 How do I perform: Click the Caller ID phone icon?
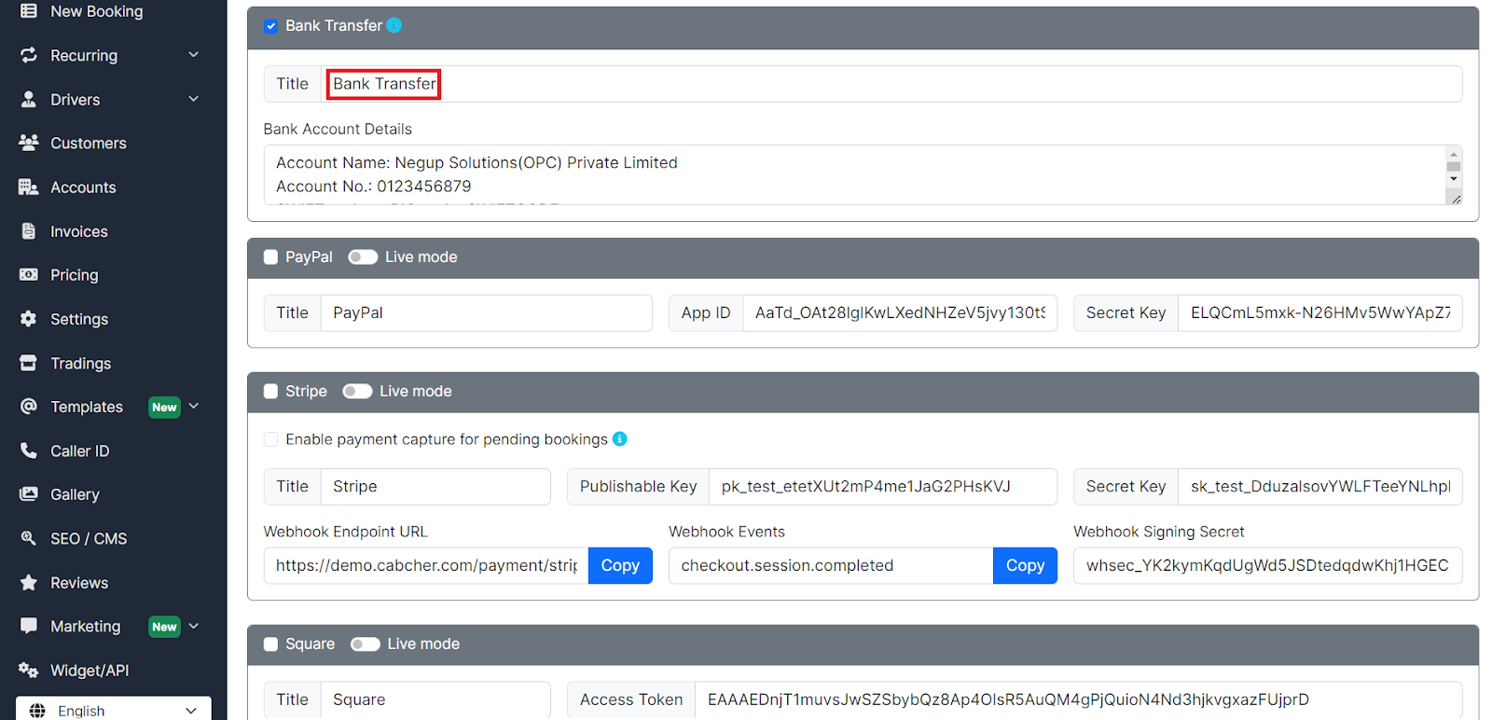click(29, 450)
